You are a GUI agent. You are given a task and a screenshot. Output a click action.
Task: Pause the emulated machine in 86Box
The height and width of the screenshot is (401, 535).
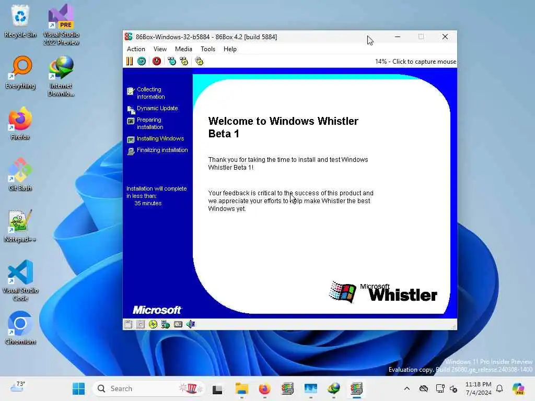click(x=130, y=62)
